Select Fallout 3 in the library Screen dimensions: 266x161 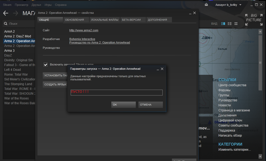click(19, 65)
